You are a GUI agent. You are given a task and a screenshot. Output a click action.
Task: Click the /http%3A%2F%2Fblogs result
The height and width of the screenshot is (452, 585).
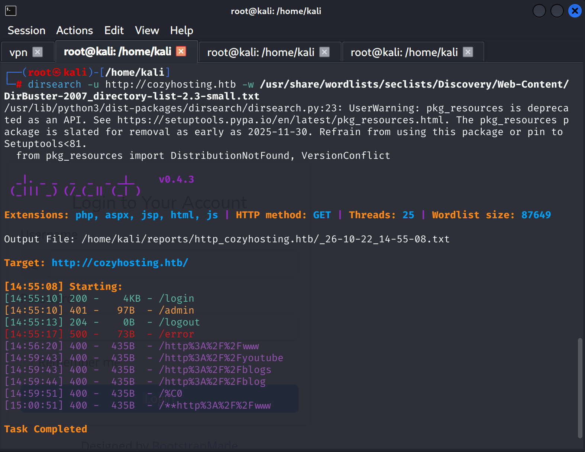pyautogui.click(x=138, y=370)
